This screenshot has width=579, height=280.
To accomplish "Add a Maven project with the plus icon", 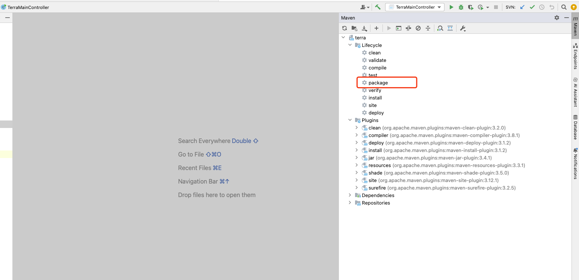I will point(376,28).
